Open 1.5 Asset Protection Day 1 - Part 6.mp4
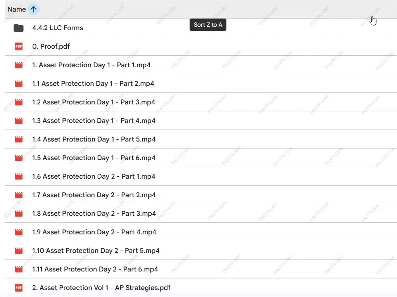The height and width of the screenshot is (297, 397). [93, 158]
